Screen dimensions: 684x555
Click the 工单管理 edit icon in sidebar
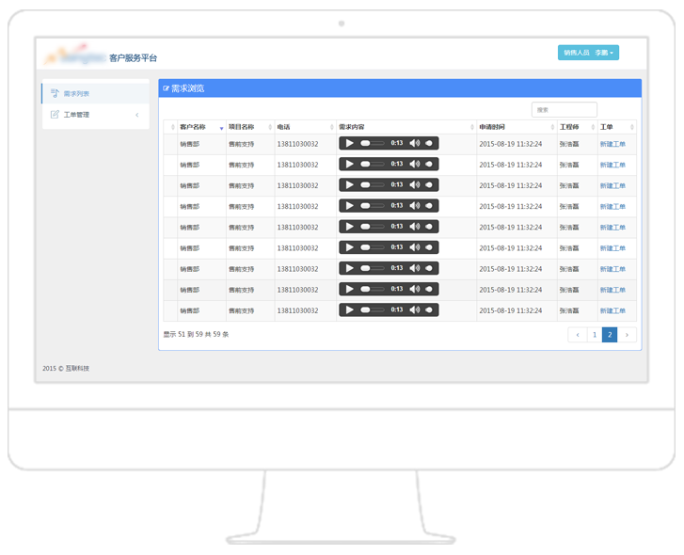coord(55,114)
